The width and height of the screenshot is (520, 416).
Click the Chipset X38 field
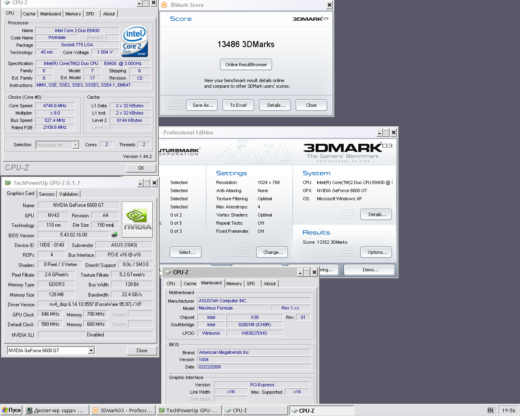(x=255, y=318)
